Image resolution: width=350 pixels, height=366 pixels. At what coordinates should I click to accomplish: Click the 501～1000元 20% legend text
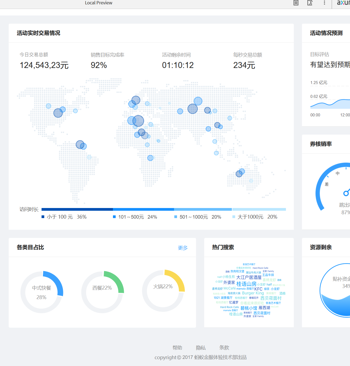(200, 217)
